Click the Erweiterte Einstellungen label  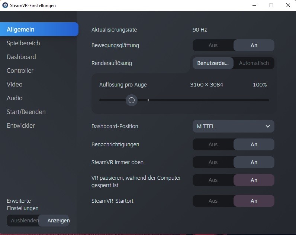tap(23, 205)
